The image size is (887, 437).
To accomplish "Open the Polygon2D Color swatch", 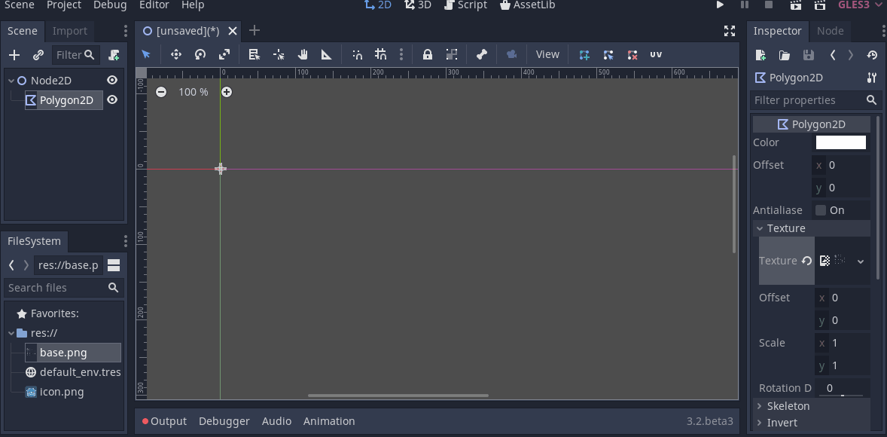I will coord(840,142).
